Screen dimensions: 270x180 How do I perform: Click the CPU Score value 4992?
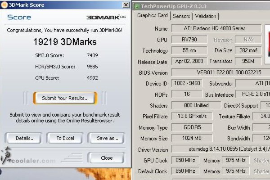(x=92, y=78)
